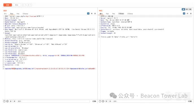Open response panel hamburger options menu
196x107 pixels.
coord(191,14)
